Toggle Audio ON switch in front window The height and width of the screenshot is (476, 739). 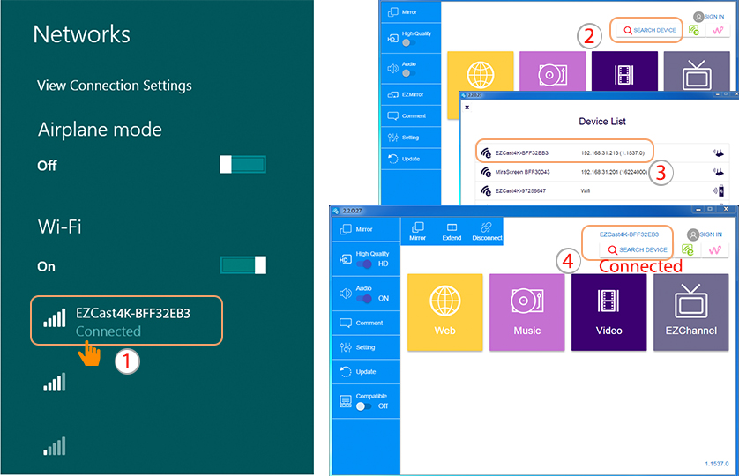coord(363,298)
